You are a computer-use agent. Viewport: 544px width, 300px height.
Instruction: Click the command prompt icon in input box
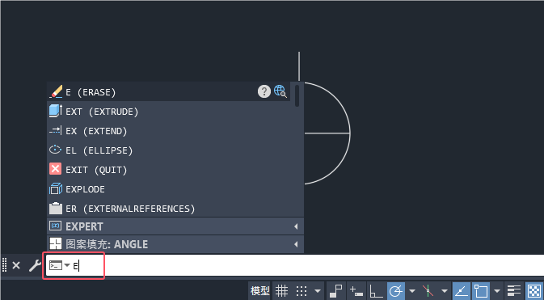coord(56,265)
